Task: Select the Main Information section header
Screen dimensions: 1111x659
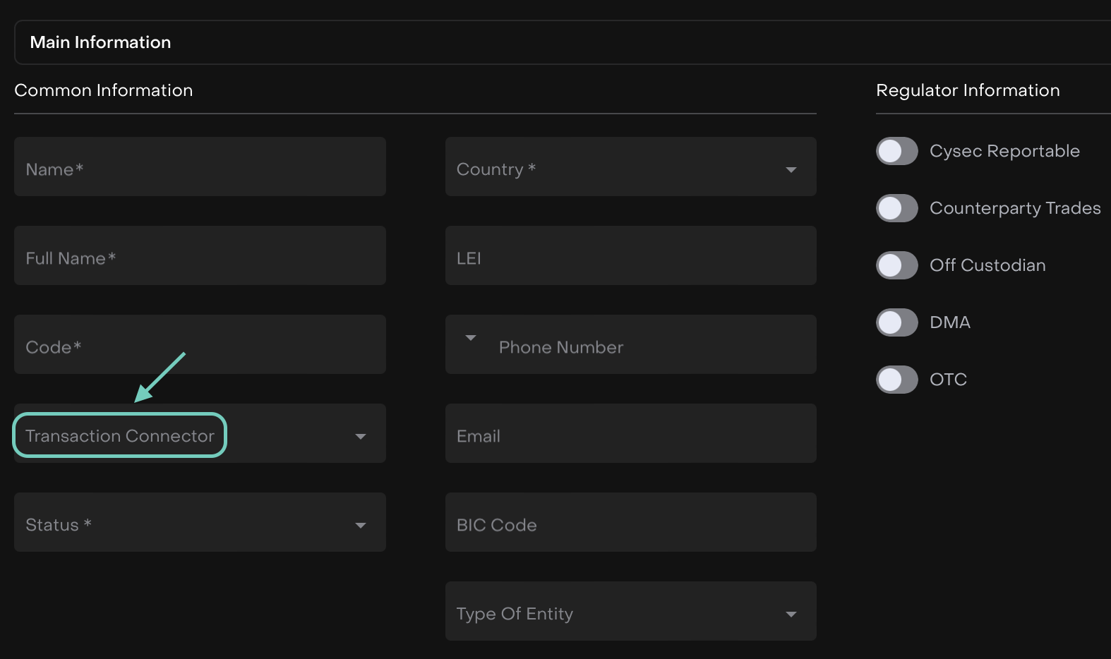Action: 100,42
